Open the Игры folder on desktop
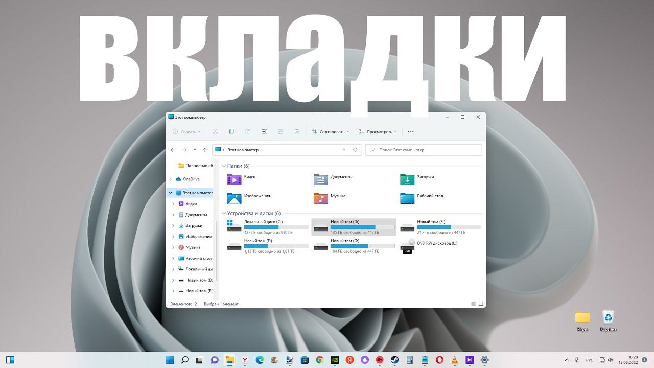Viewport: 654px width, 368px height. (x=582, y=321)
